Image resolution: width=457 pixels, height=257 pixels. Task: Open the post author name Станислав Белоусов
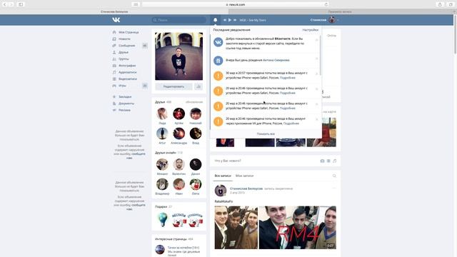point(246,188)
